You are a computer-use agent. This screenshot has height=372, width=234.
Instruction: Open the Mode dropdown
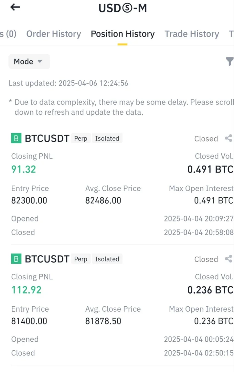pos(29,62)
